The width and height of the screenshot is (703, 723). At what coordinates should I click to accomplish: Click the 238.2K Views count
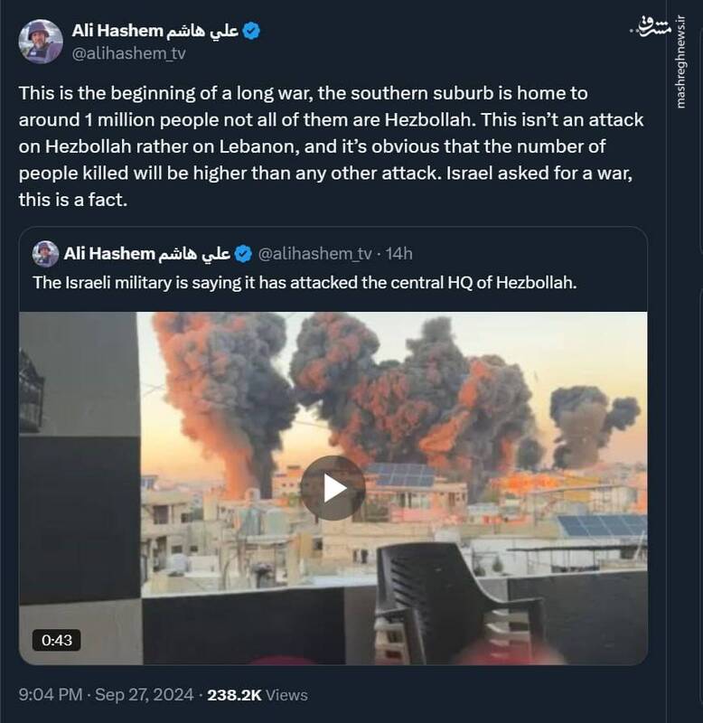pos(258,695)
